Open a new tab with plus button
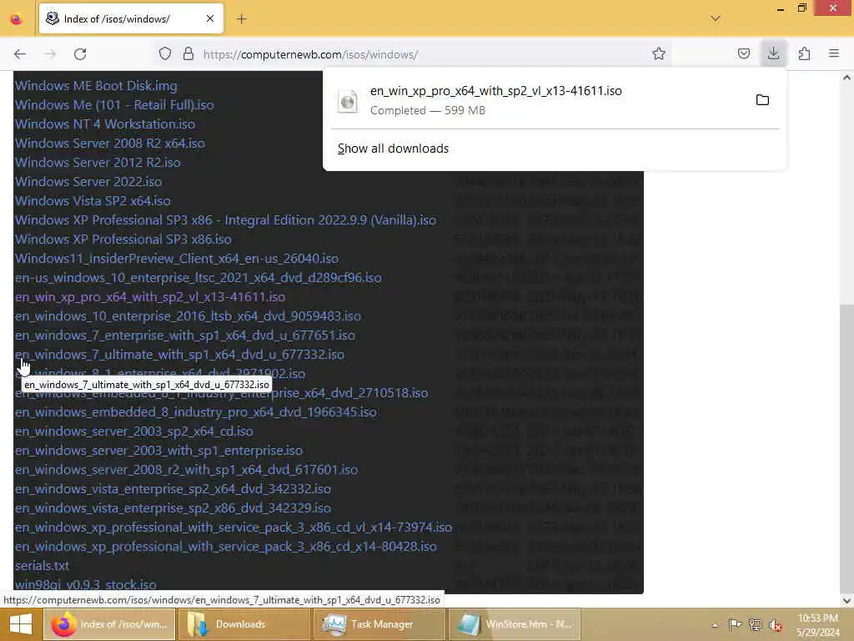Screen dimensions: 854x641 [241, 19]
